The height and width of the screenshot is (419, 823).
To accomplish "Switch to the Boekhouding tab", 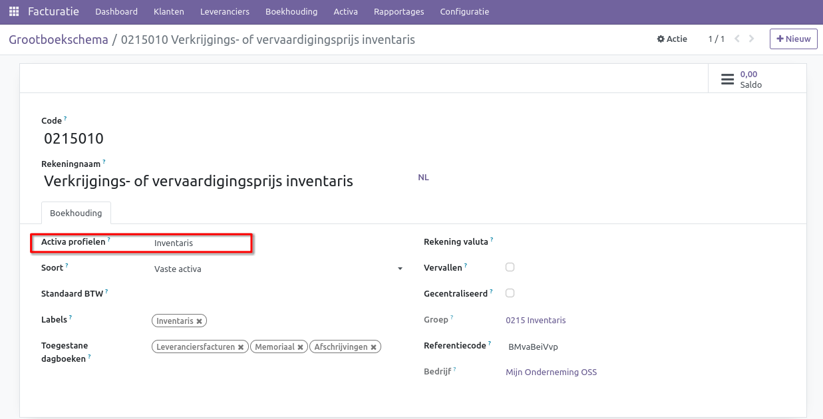I will (76, 213).
